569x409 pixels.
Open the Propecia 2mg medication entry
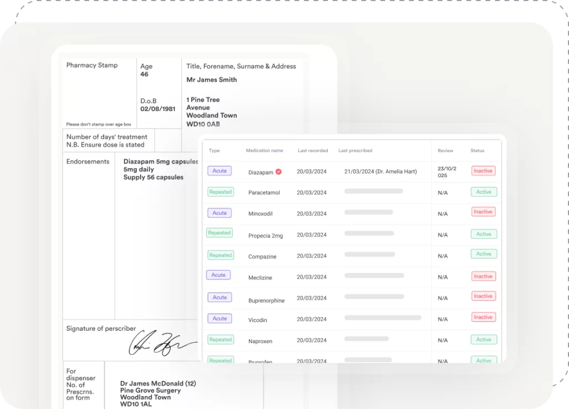coord(266,236)
